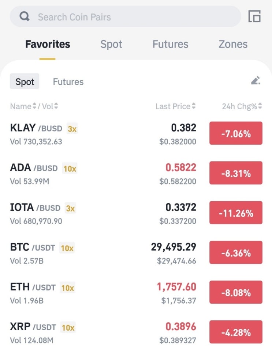The width and height of the screenshot is (272, 350).
Task: Tap the edit favorites pencil icon
Action: tap(256, 81)
